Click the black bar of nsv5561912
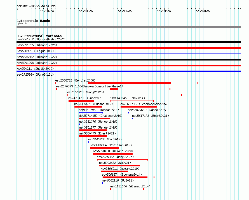Image resolution: width=249 pixels, height=200 pixels. point(129,42)
